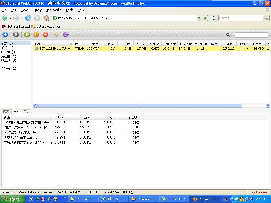271x203 pixels.
Task: Click the download status icon on the torrent row
Action: point(37,49)
